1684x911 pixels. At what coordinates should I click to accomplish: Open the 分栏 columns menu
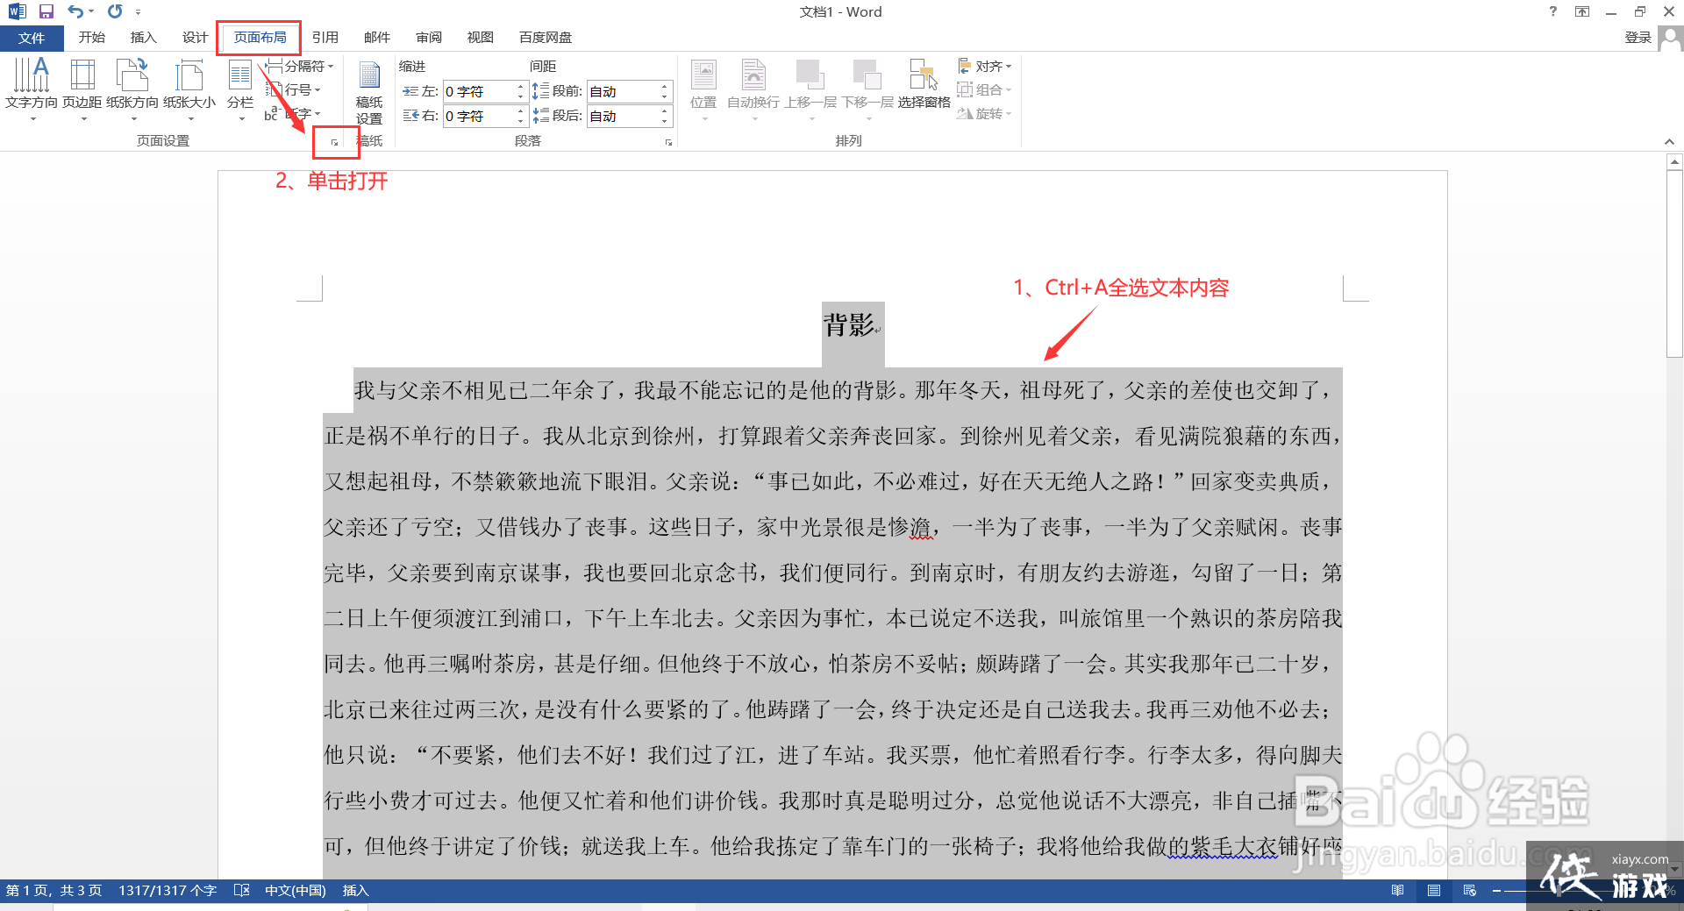point(240,89)
